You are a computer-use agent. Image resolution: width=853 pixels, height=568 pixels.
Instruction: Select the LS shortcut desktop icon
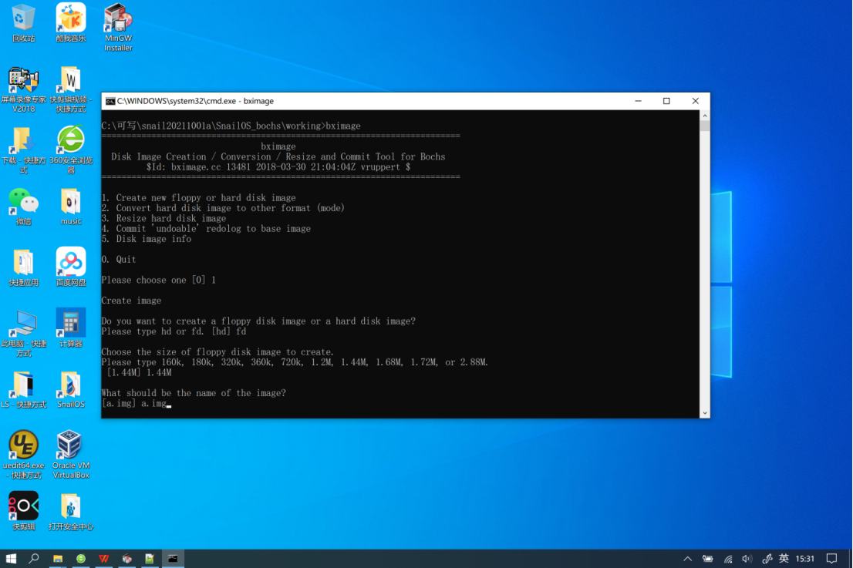point(23,390)
